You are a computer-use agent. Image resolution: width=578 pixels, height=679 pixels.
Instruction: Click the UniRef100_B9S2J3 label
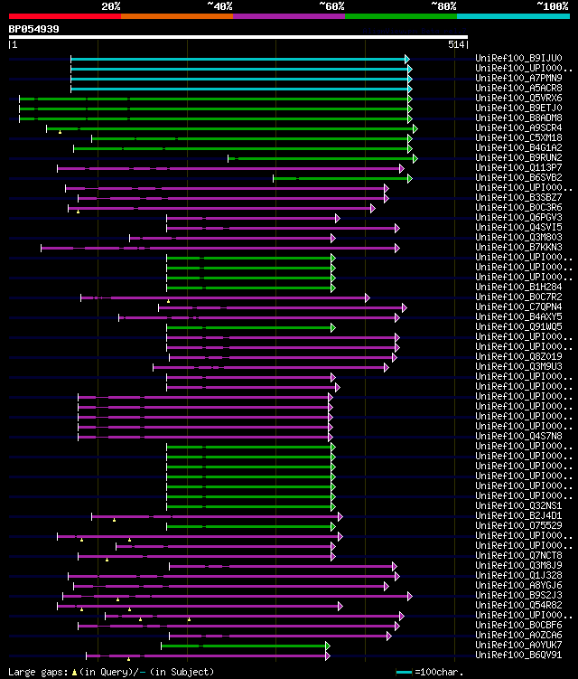point(518,597)
